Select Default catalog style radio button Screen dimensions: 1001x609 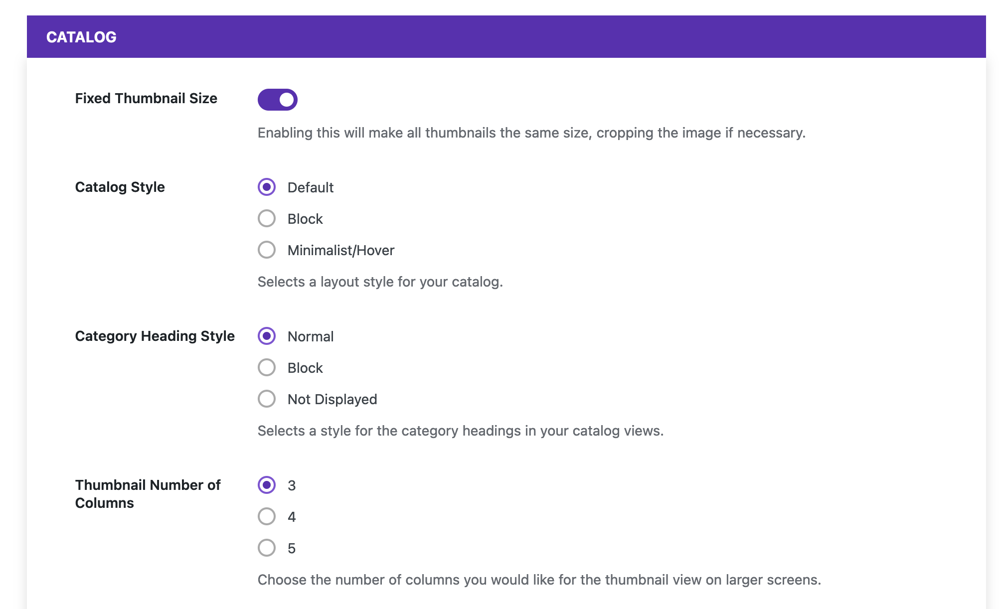coord(267,187)
